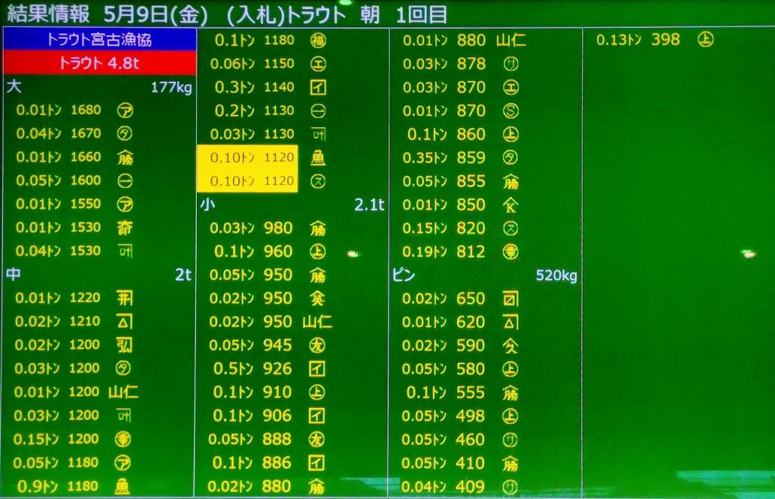The height and width of the screenshot is (499, 775).
Task: Click the circled S mark beside price 870
Action: point(511,111)
